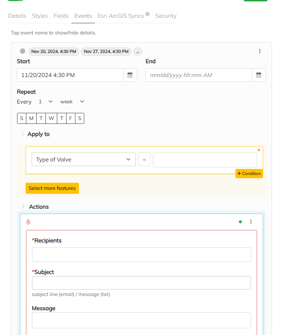The image size is (283, 335).
Task: Remove the condition with the red X
Action: pyautogui.click(x=259, y=150)
